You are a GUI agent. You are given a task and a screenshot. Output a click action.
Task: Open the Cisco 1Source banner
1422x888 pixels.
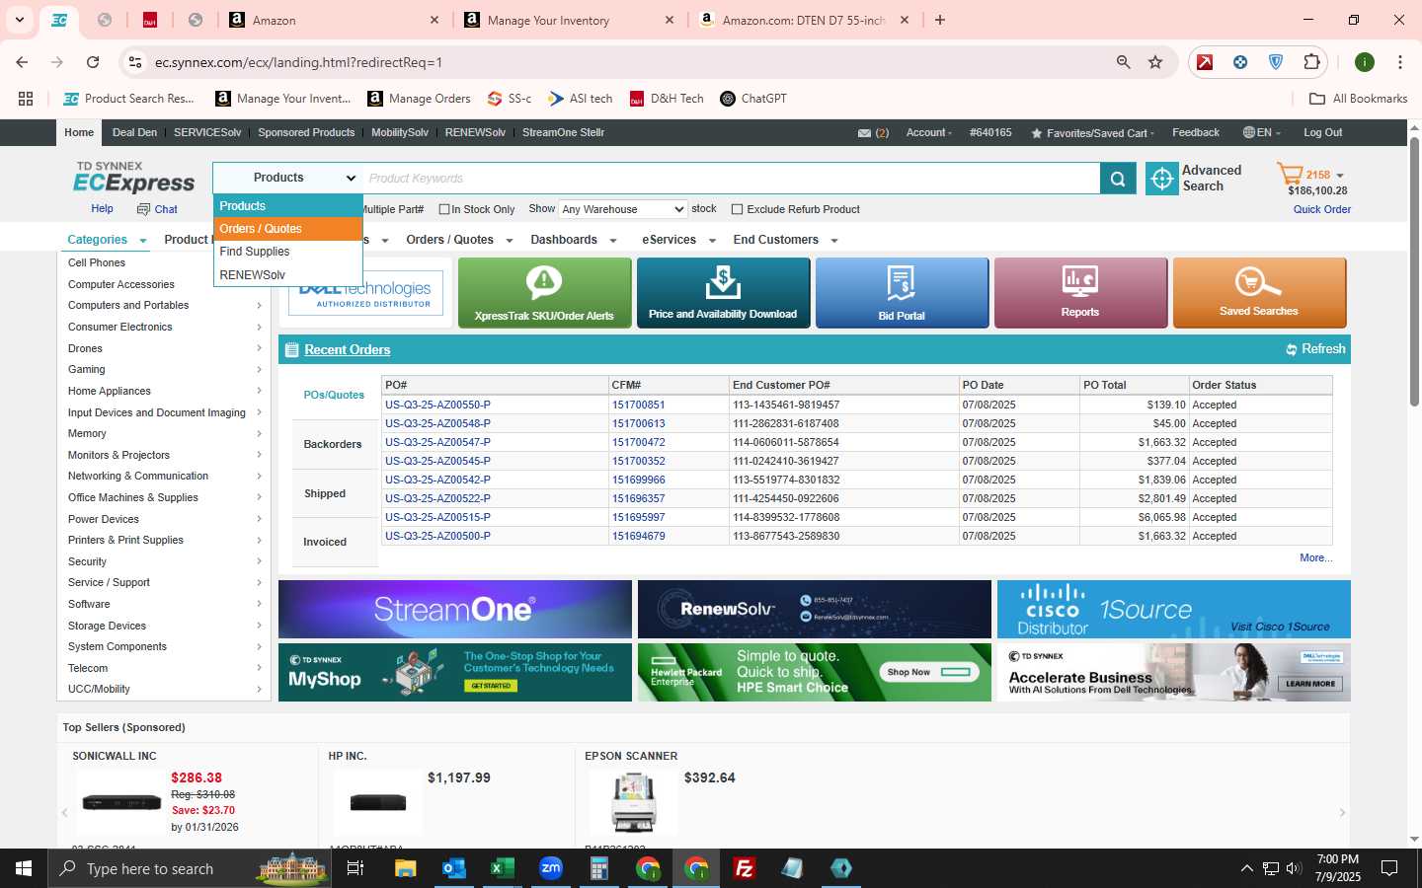tap(1174, 609)
